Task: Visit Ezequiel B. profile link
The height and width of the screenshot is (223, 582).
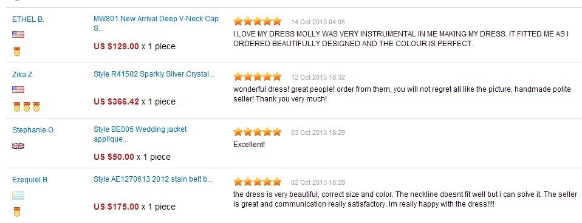Action: point(30,180)
